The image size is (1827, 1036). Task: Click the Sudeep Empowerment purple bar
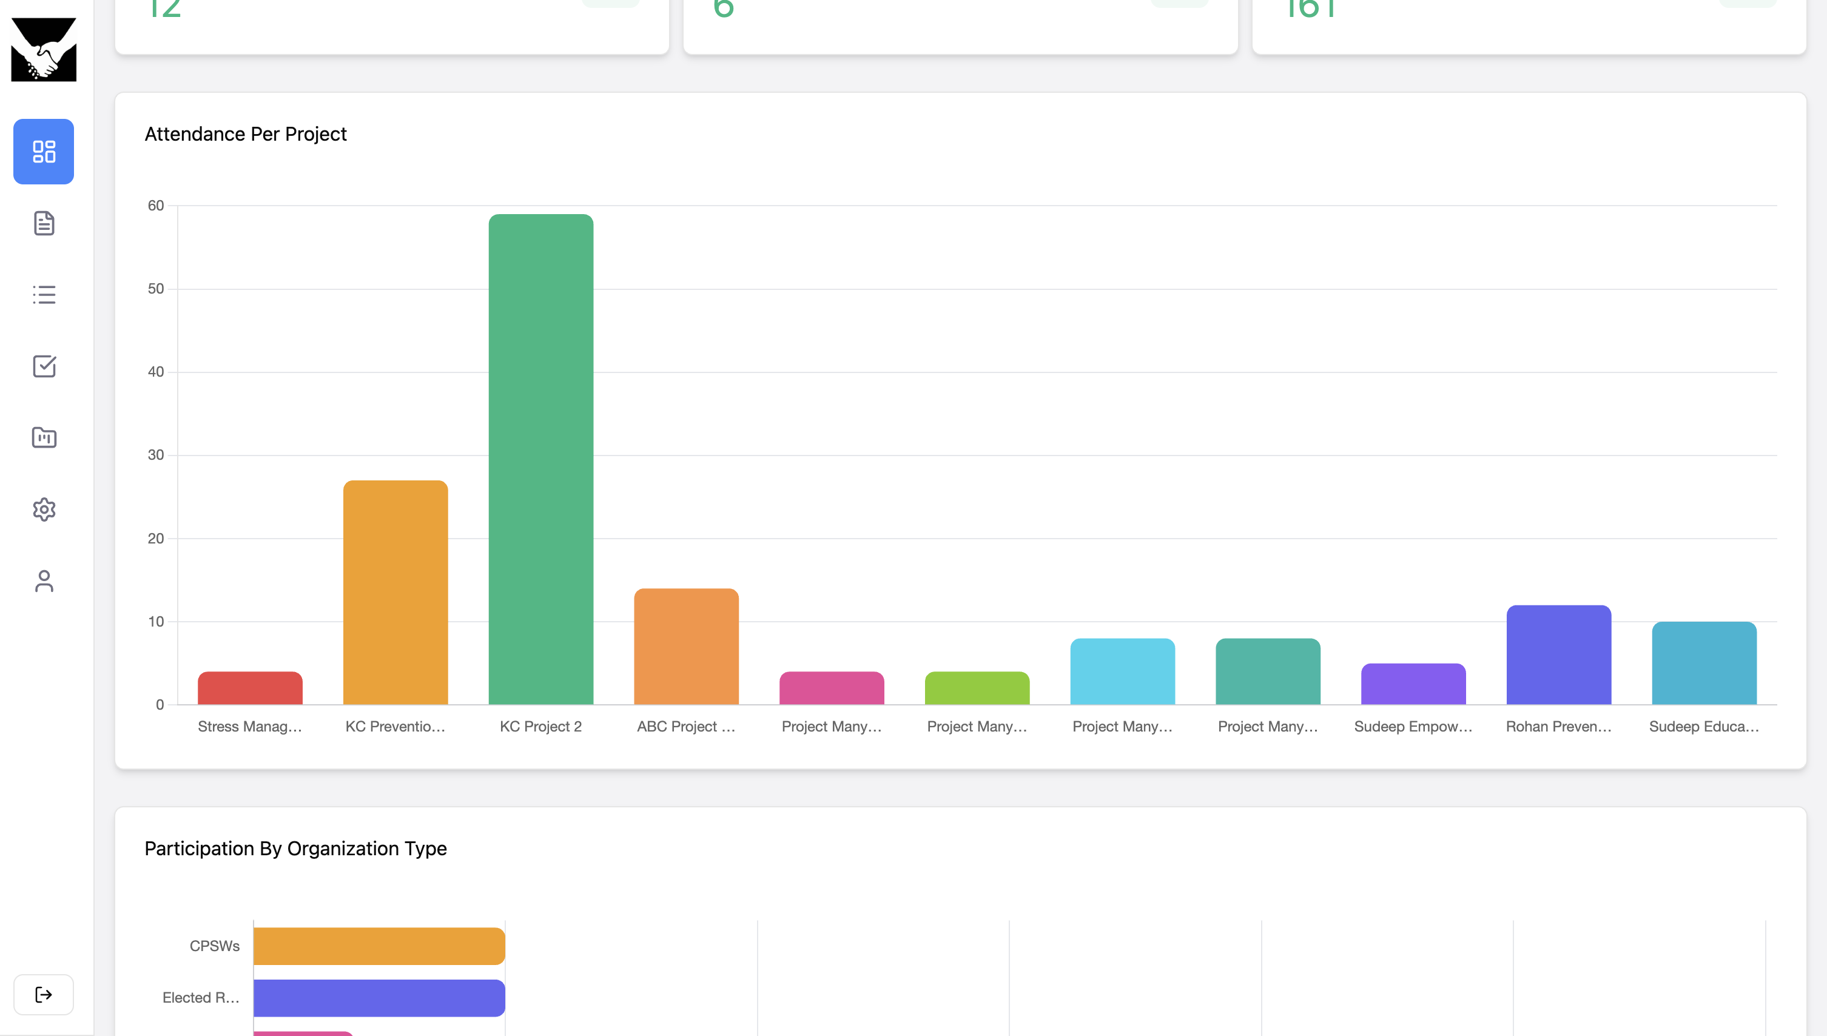pyautogui.click(x=1413, y=684)
